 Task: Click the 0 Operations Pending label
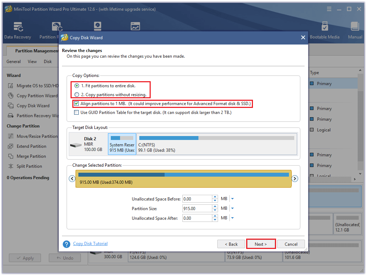point(28,178)
